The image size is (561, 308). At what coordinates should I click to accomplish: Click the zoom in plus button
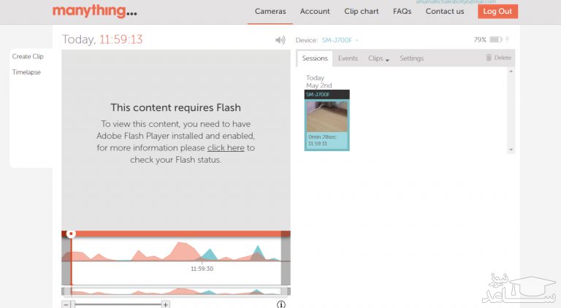coord(166,304)
